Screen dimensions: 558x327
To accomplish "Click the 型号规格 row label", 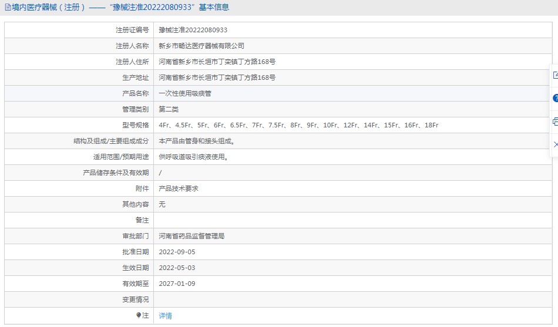I will click(x=135, y=125).
